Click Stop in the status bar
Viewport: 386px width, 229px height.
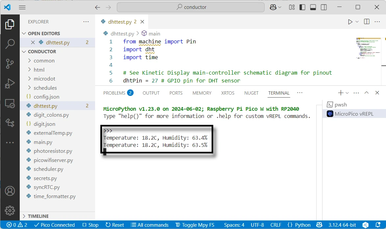point(90,225)
